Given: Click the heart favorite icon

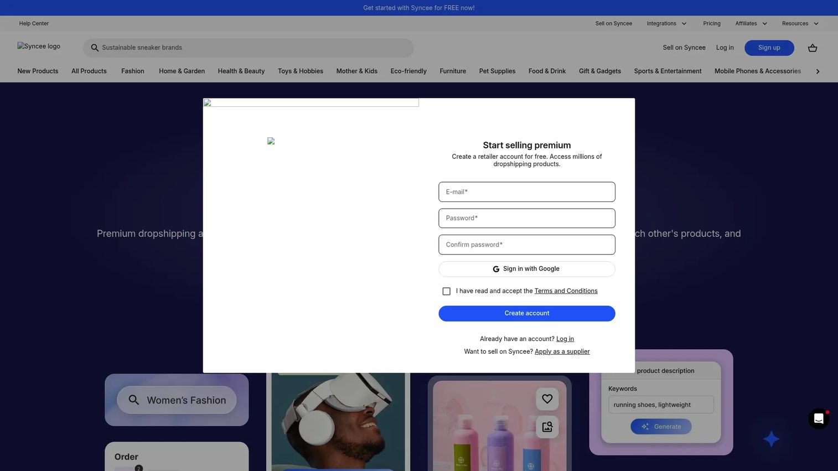Looking at the screenshot, I should coord(547,398).
